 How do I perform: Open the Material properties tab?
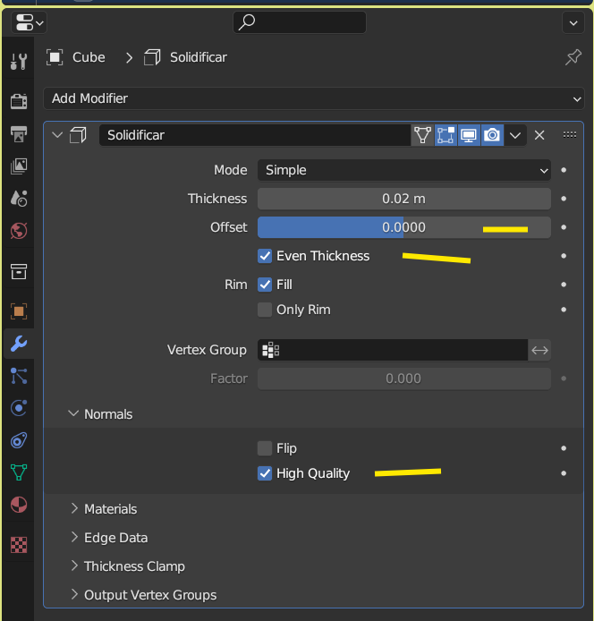pyautogui.click(x=19, y=506)
